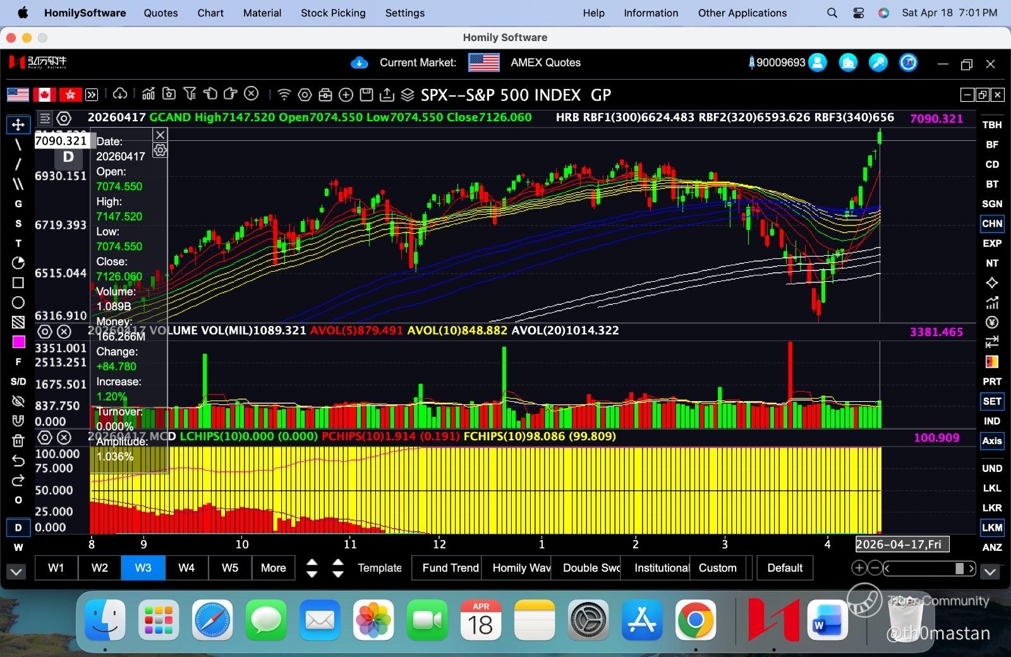This screenshot has width=1011, height=657.
Task: Expand the right sidebar bottom chevron
Action: 990,572
